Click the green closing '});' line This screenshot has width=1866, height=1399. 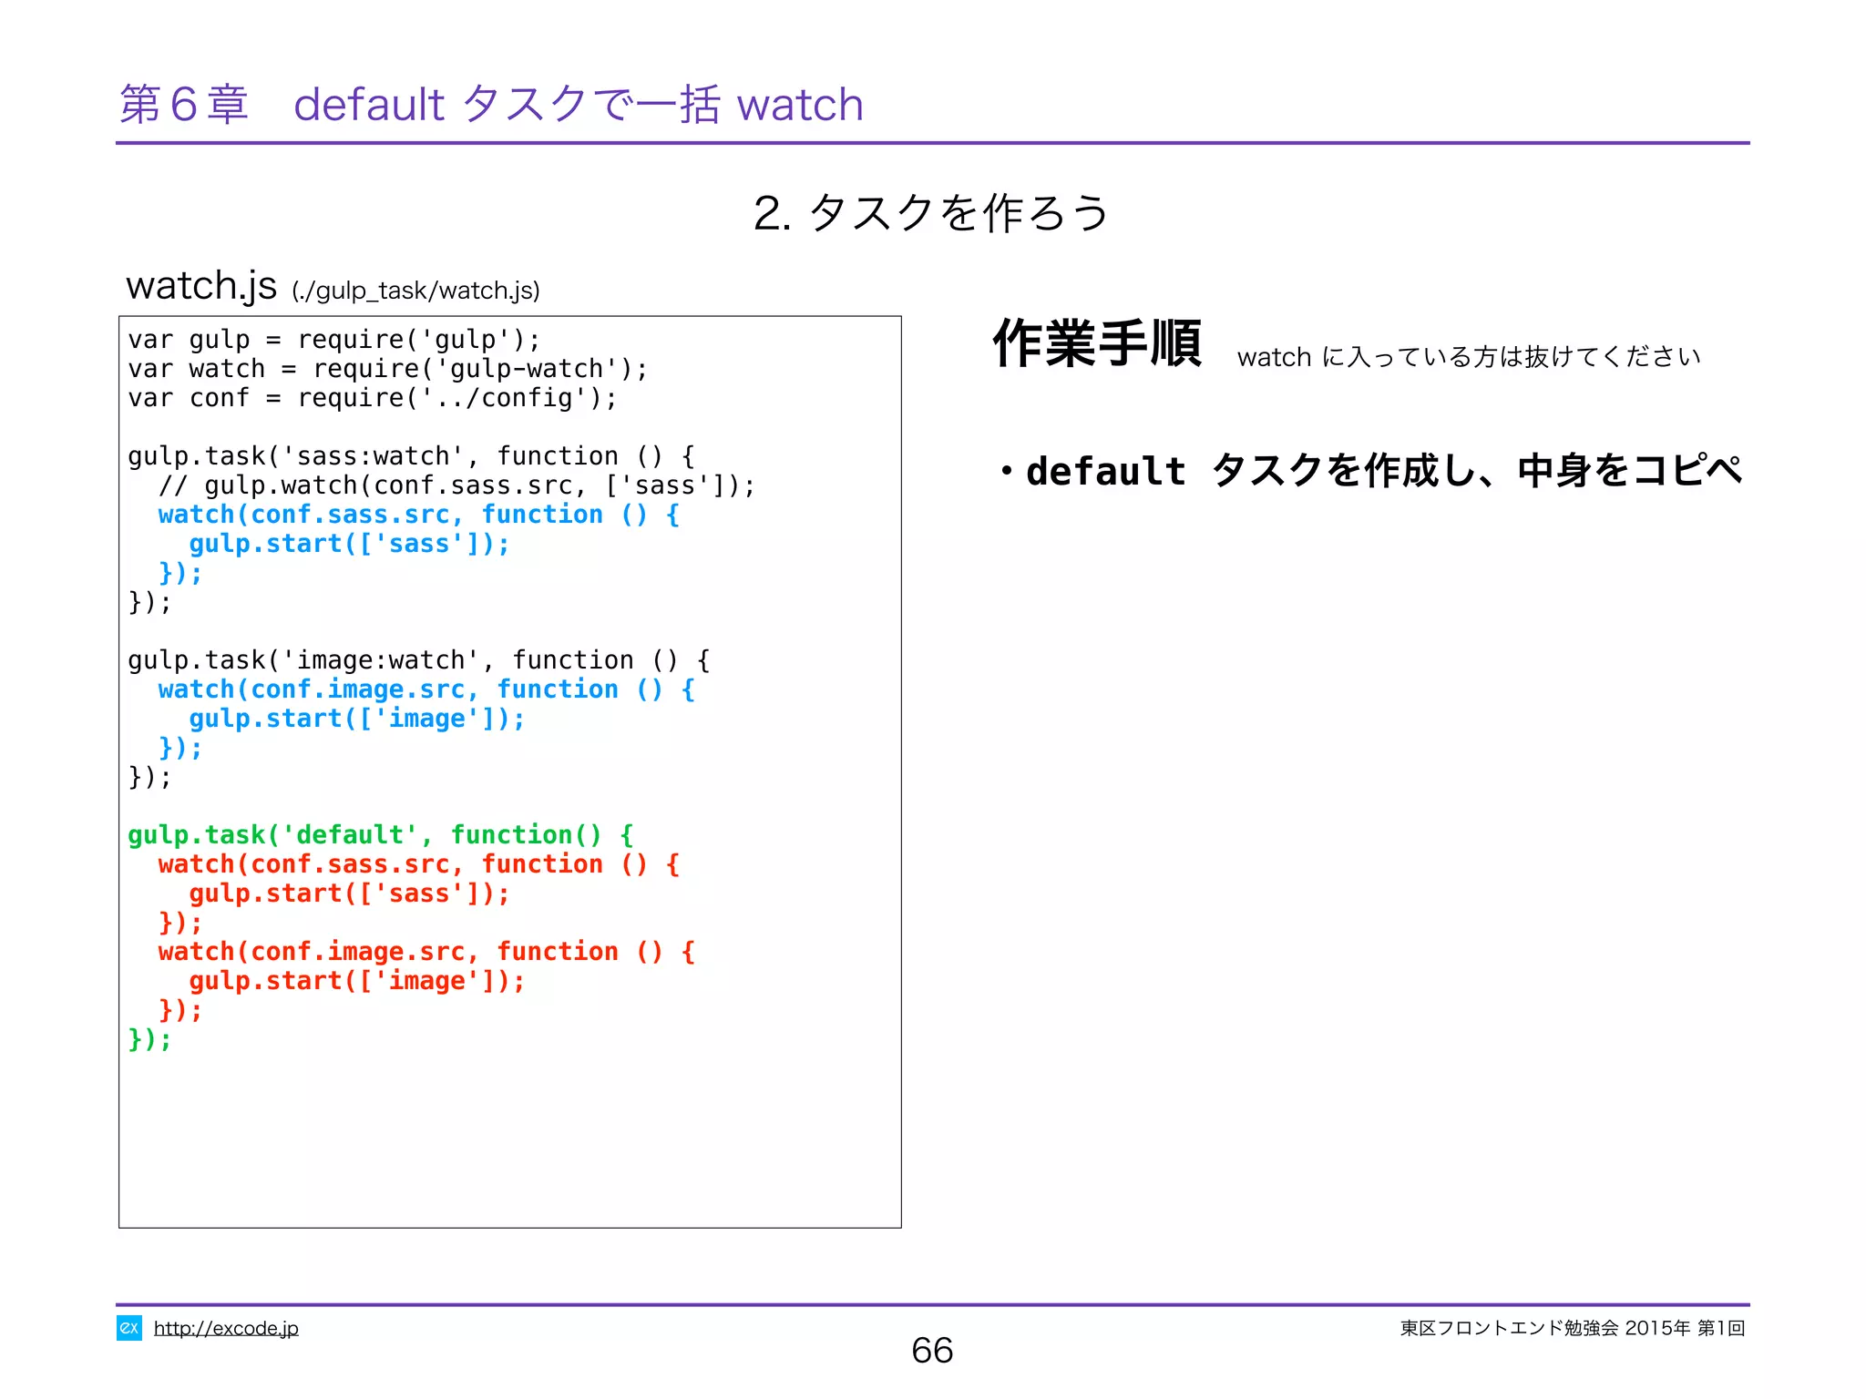tap(149, 1039)
